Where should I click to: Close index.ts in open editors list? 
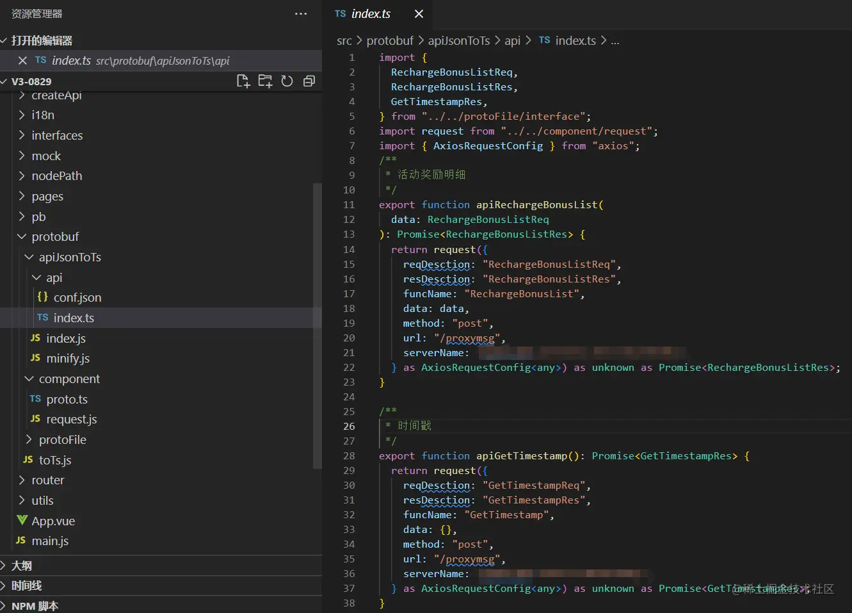[22, 61]
